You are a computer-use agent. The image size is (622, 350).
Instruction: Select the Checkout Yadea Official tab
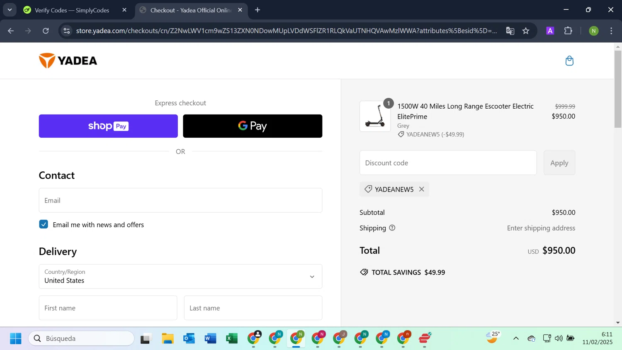[x=191, y=10]
